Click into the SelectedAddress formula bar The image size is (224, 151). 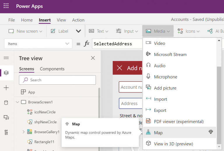[x=117, y=44]
